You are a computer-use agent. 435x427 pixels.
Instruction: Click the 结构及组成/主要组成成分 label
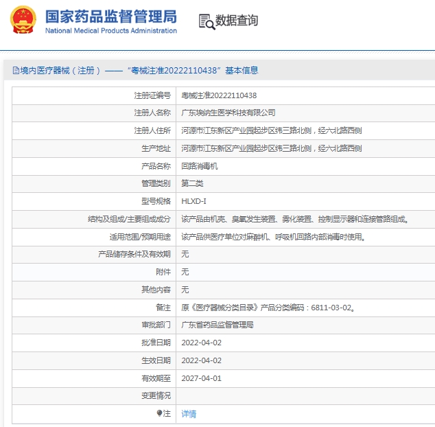click(129, 219)
